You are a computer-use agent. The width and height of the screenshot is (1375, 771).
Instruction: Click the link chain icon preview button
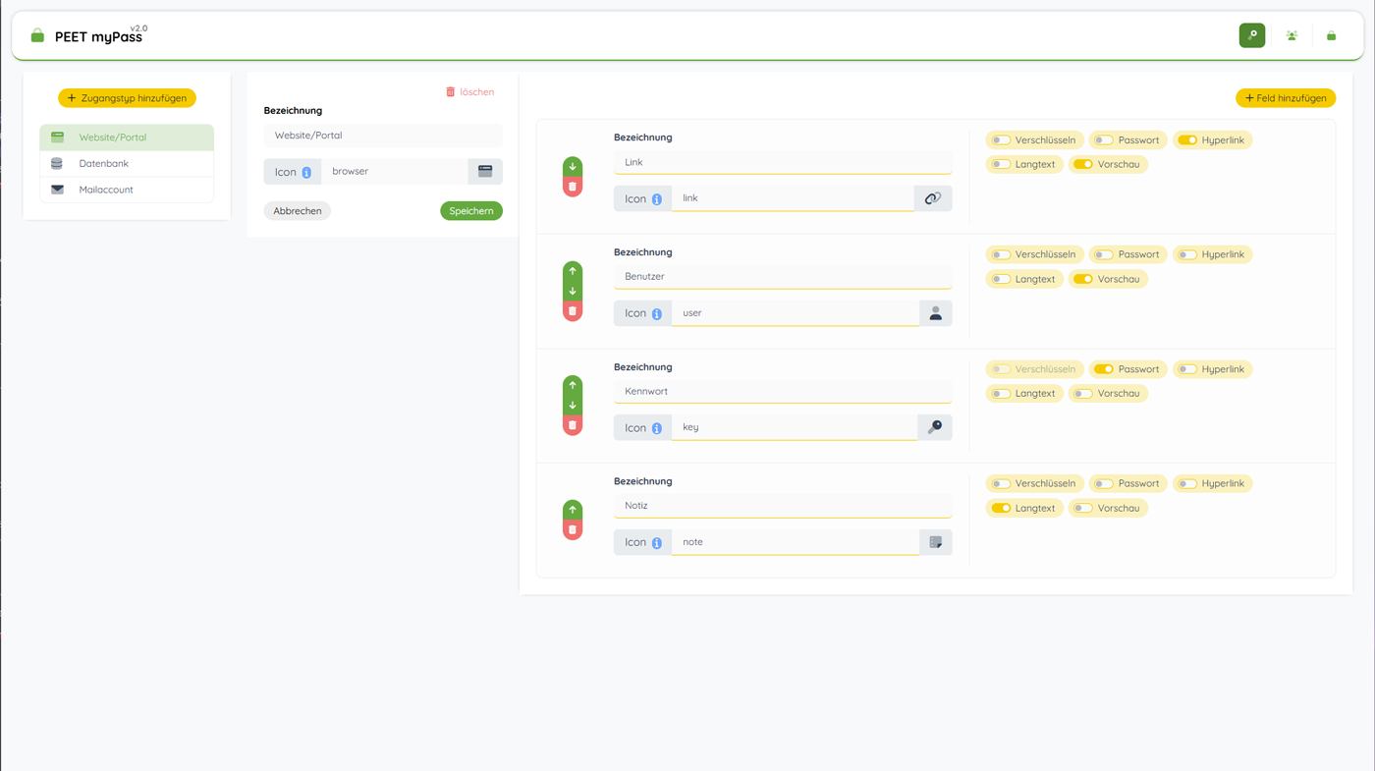pos(933,198)
